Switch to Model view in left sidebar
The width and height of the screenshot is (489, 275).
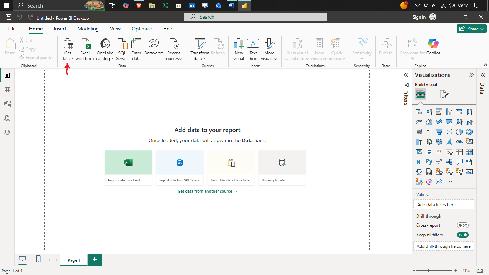7,104
